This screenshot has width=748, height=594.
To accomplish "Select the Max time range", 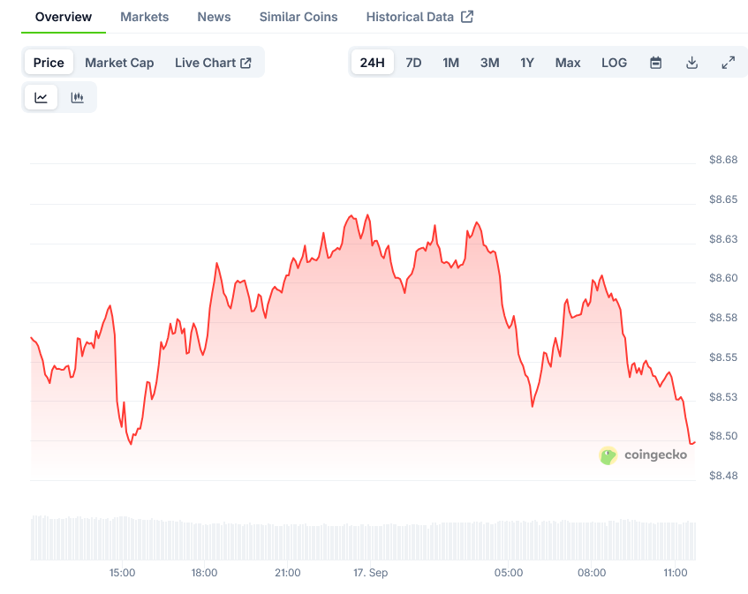I will click(568, 63).
